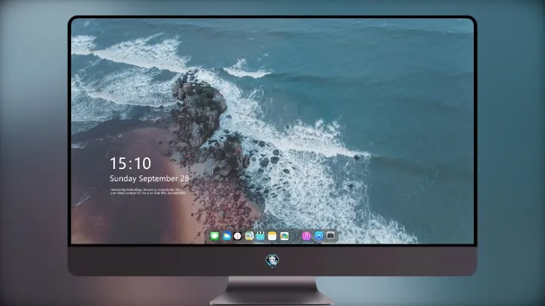Image resolution: width=545 pixels, height=306 pixels.
Task: Open the Clock app in the dock
Action: click(238, 236)
